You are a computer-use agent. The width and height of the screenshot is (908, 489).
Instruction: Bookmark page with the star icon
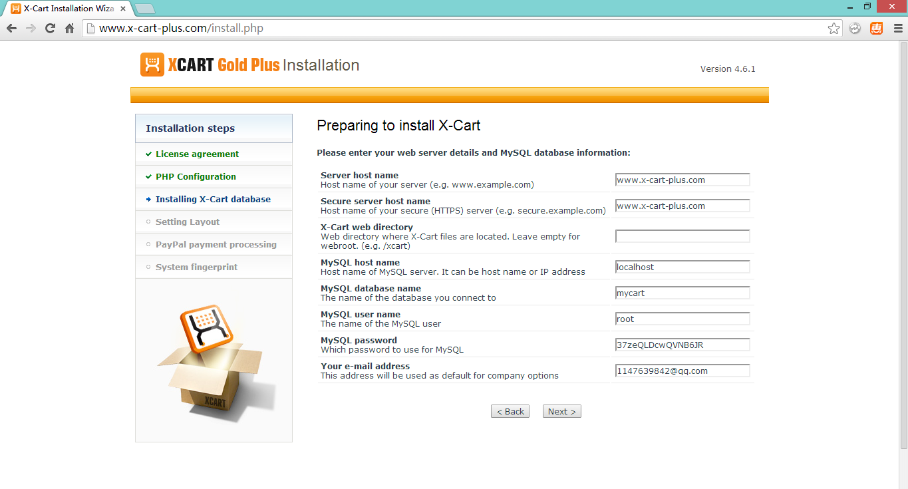tap(833, 28)
